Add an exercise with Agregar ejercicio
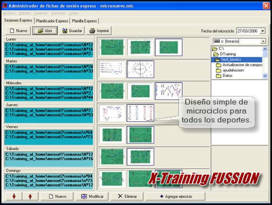The image size is (272, 205). pos(176,197)
